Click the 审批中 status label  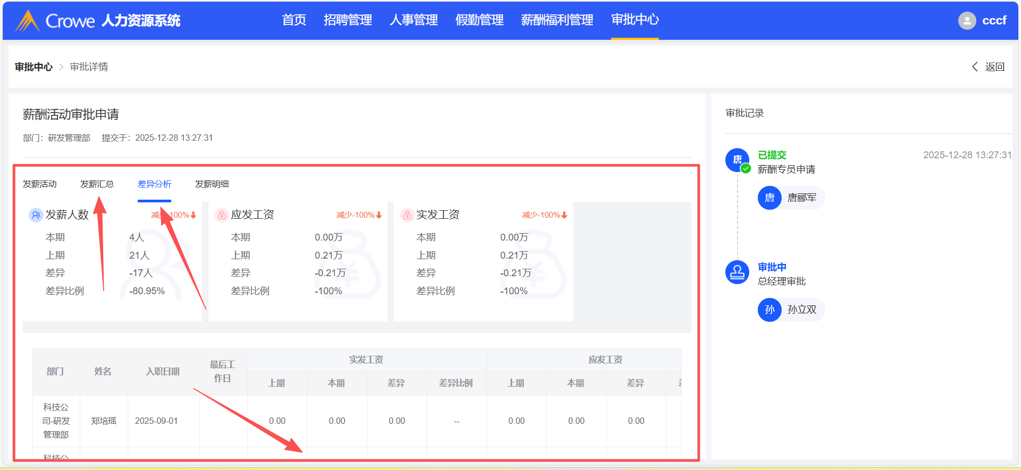point(772,267)
